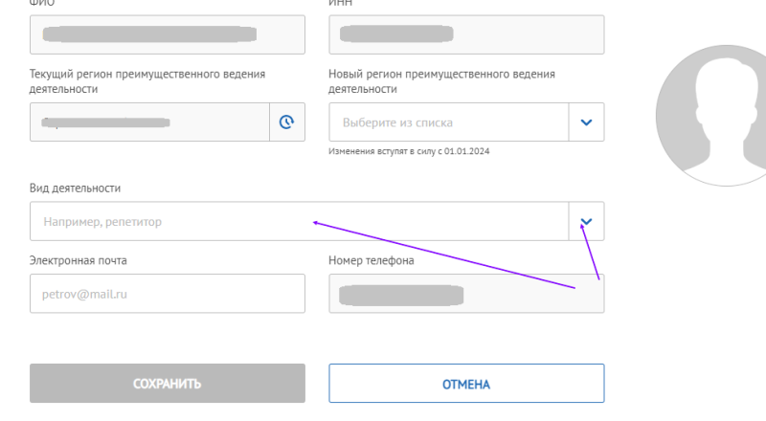Screen dimensions: 766x421
Task: Select the blurred current region field
Action: tap(149, 122)
